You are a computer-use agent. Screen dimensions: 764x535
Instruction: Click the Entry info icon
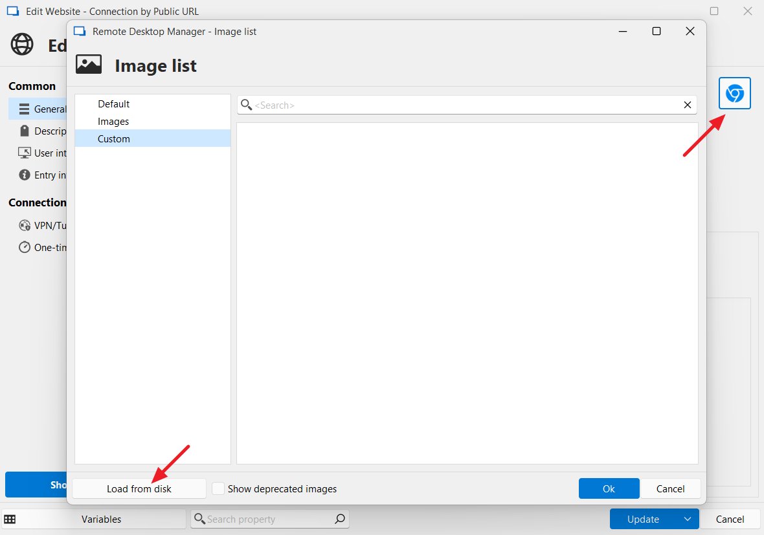[25, 175]
